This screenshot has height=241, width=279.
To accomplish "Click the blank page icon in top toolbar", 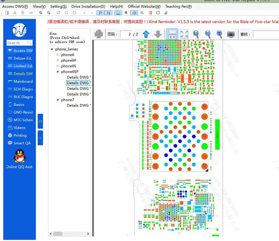I will [7, 13].
